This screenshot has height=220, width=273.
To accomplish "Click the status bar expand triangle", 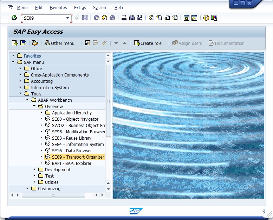I will (264, 211).
